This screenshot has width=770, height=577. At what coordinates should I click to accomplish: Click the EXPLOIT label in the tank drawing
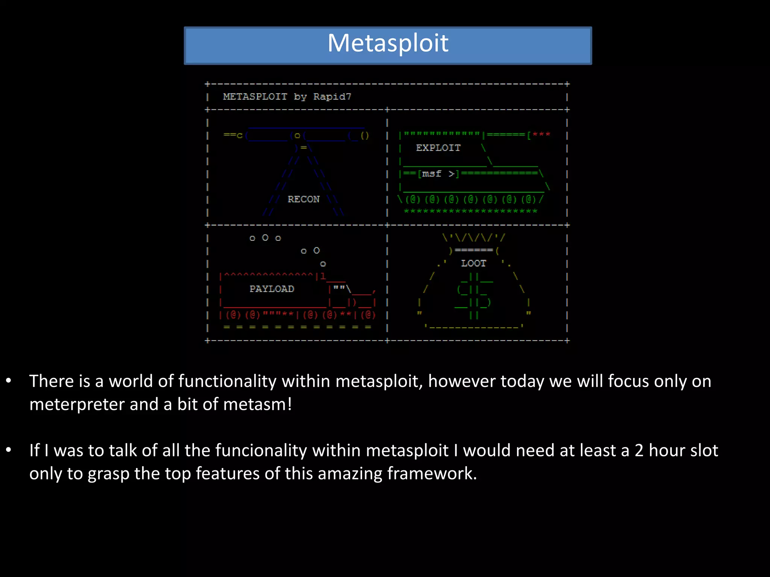(438, 148)
